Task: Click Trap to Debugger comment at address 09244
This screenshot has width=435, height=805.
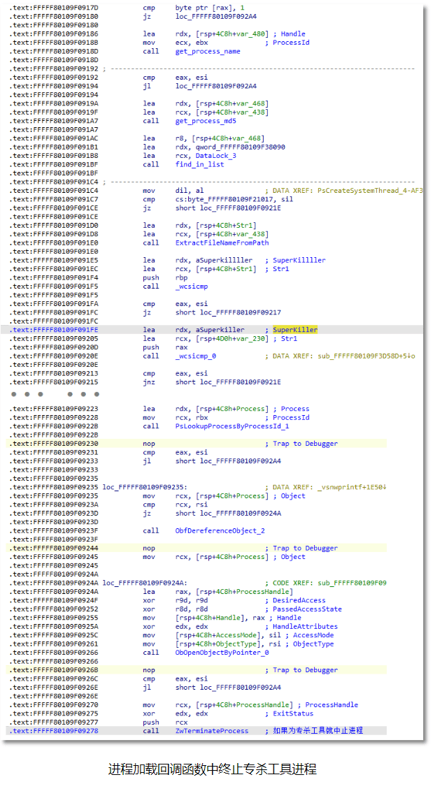Action: [305, 549]
